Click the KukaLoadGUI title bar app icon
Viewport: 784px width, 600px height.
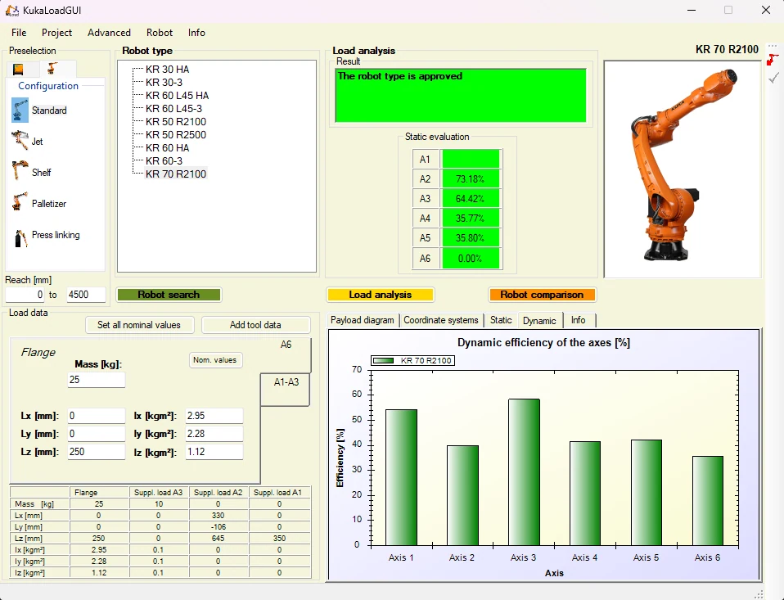[12, 11]
